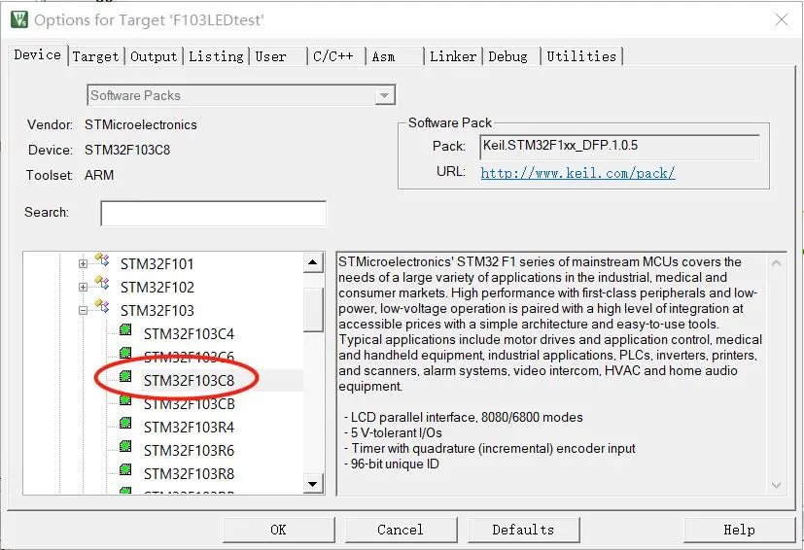
Task: Click the '96-bit unique ID' description line
Action: 392,464
